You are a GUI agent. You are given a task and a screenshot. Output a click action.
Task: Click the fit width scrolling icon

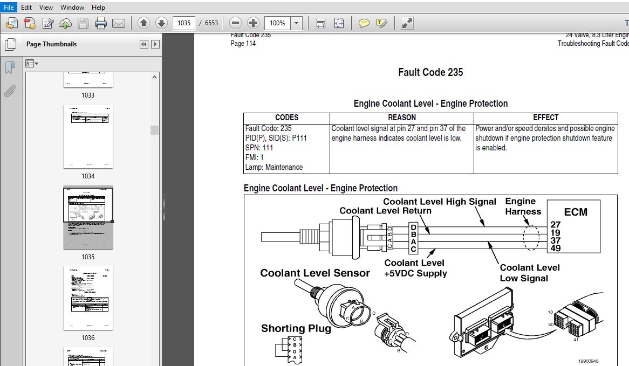321,23
